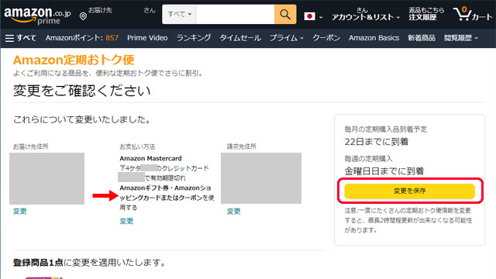The width and height of the screenshot is (496, 279).
Task: Open 返品もこちら 注文履歴
Action: pyautogui.click(x=426, y=14)
